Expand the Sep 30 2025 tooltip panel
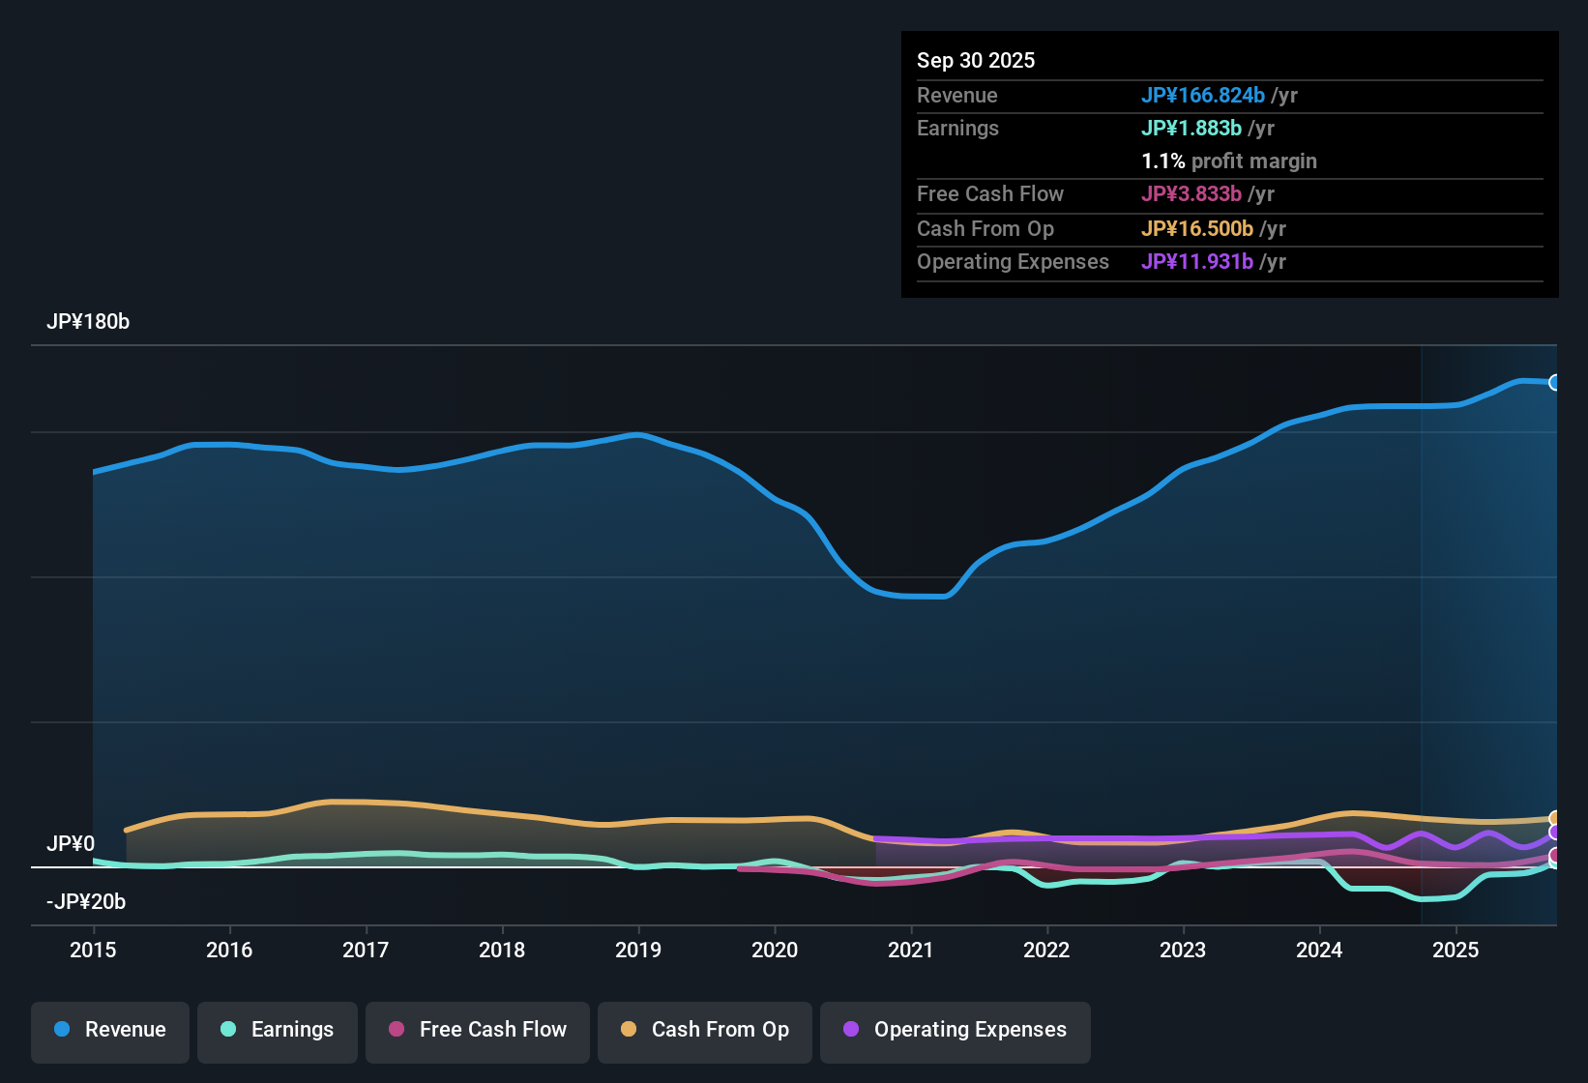Screen dimensions: 1588x1083 [1229, 164]
